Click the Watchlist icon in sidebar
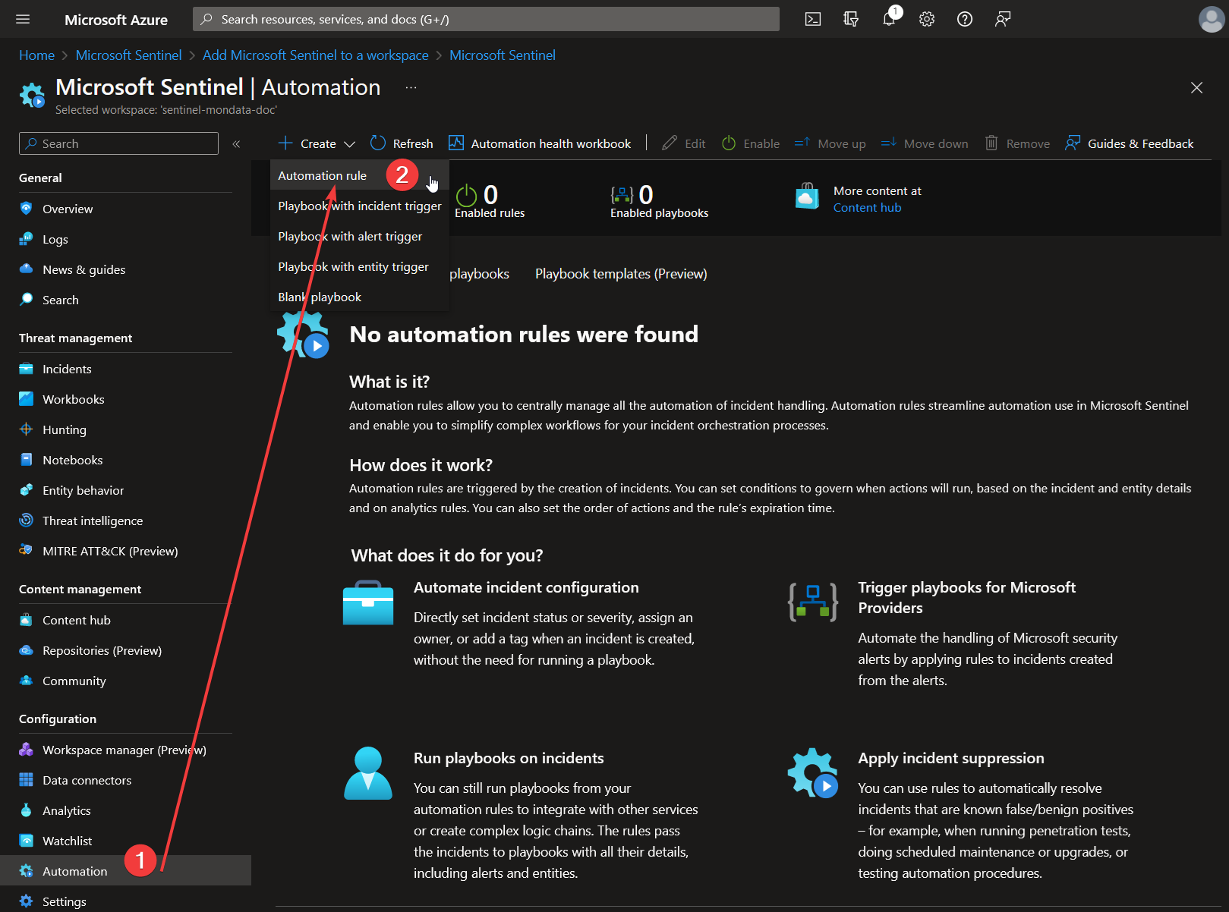 tap(27, 841)
